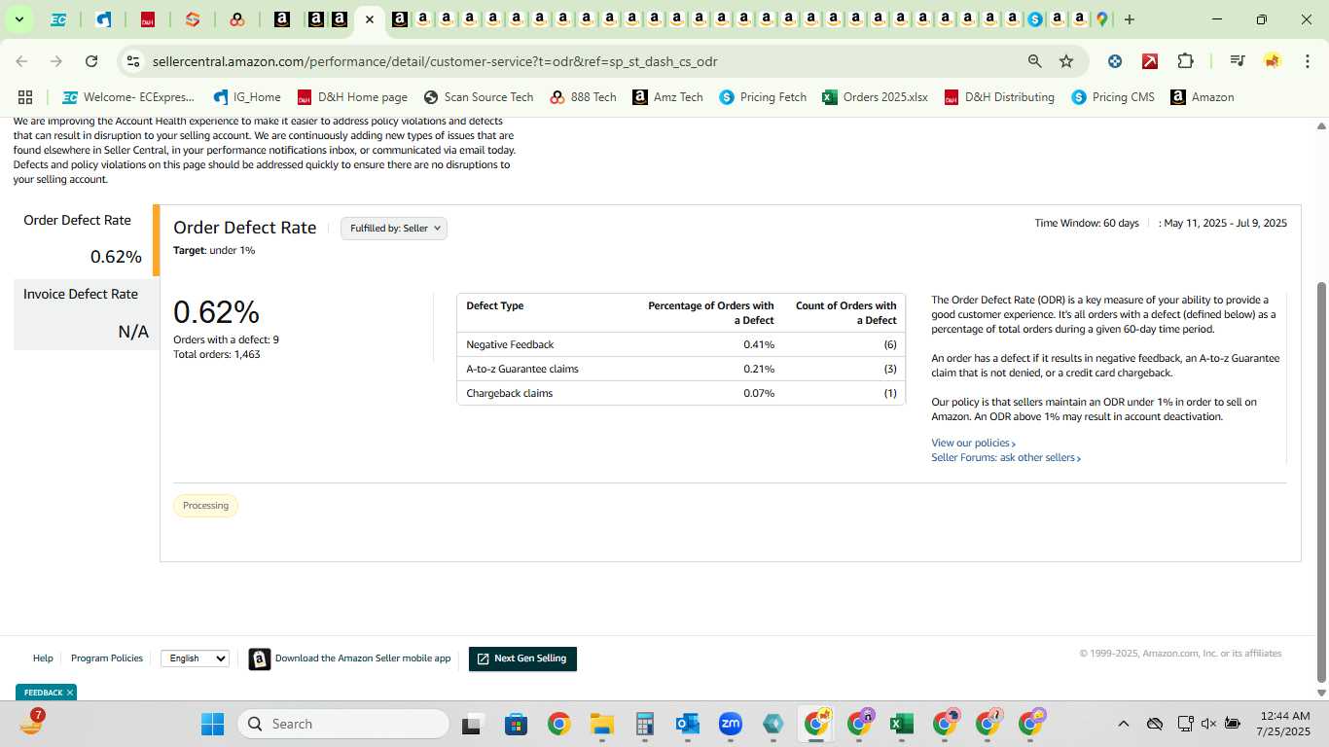Click the Processing status pill

click(205, 506)
